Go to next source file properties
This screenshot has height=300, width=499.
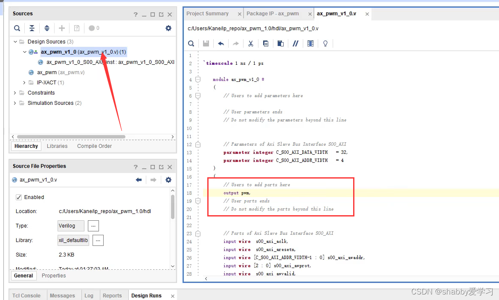click(154, 180)
